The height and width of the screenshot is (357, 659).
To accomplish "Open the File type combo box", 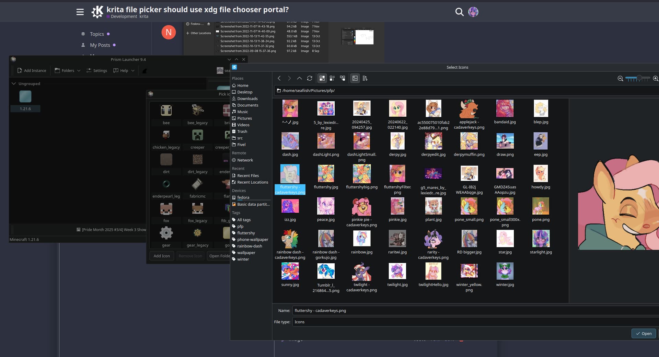I will click(474, 322).
